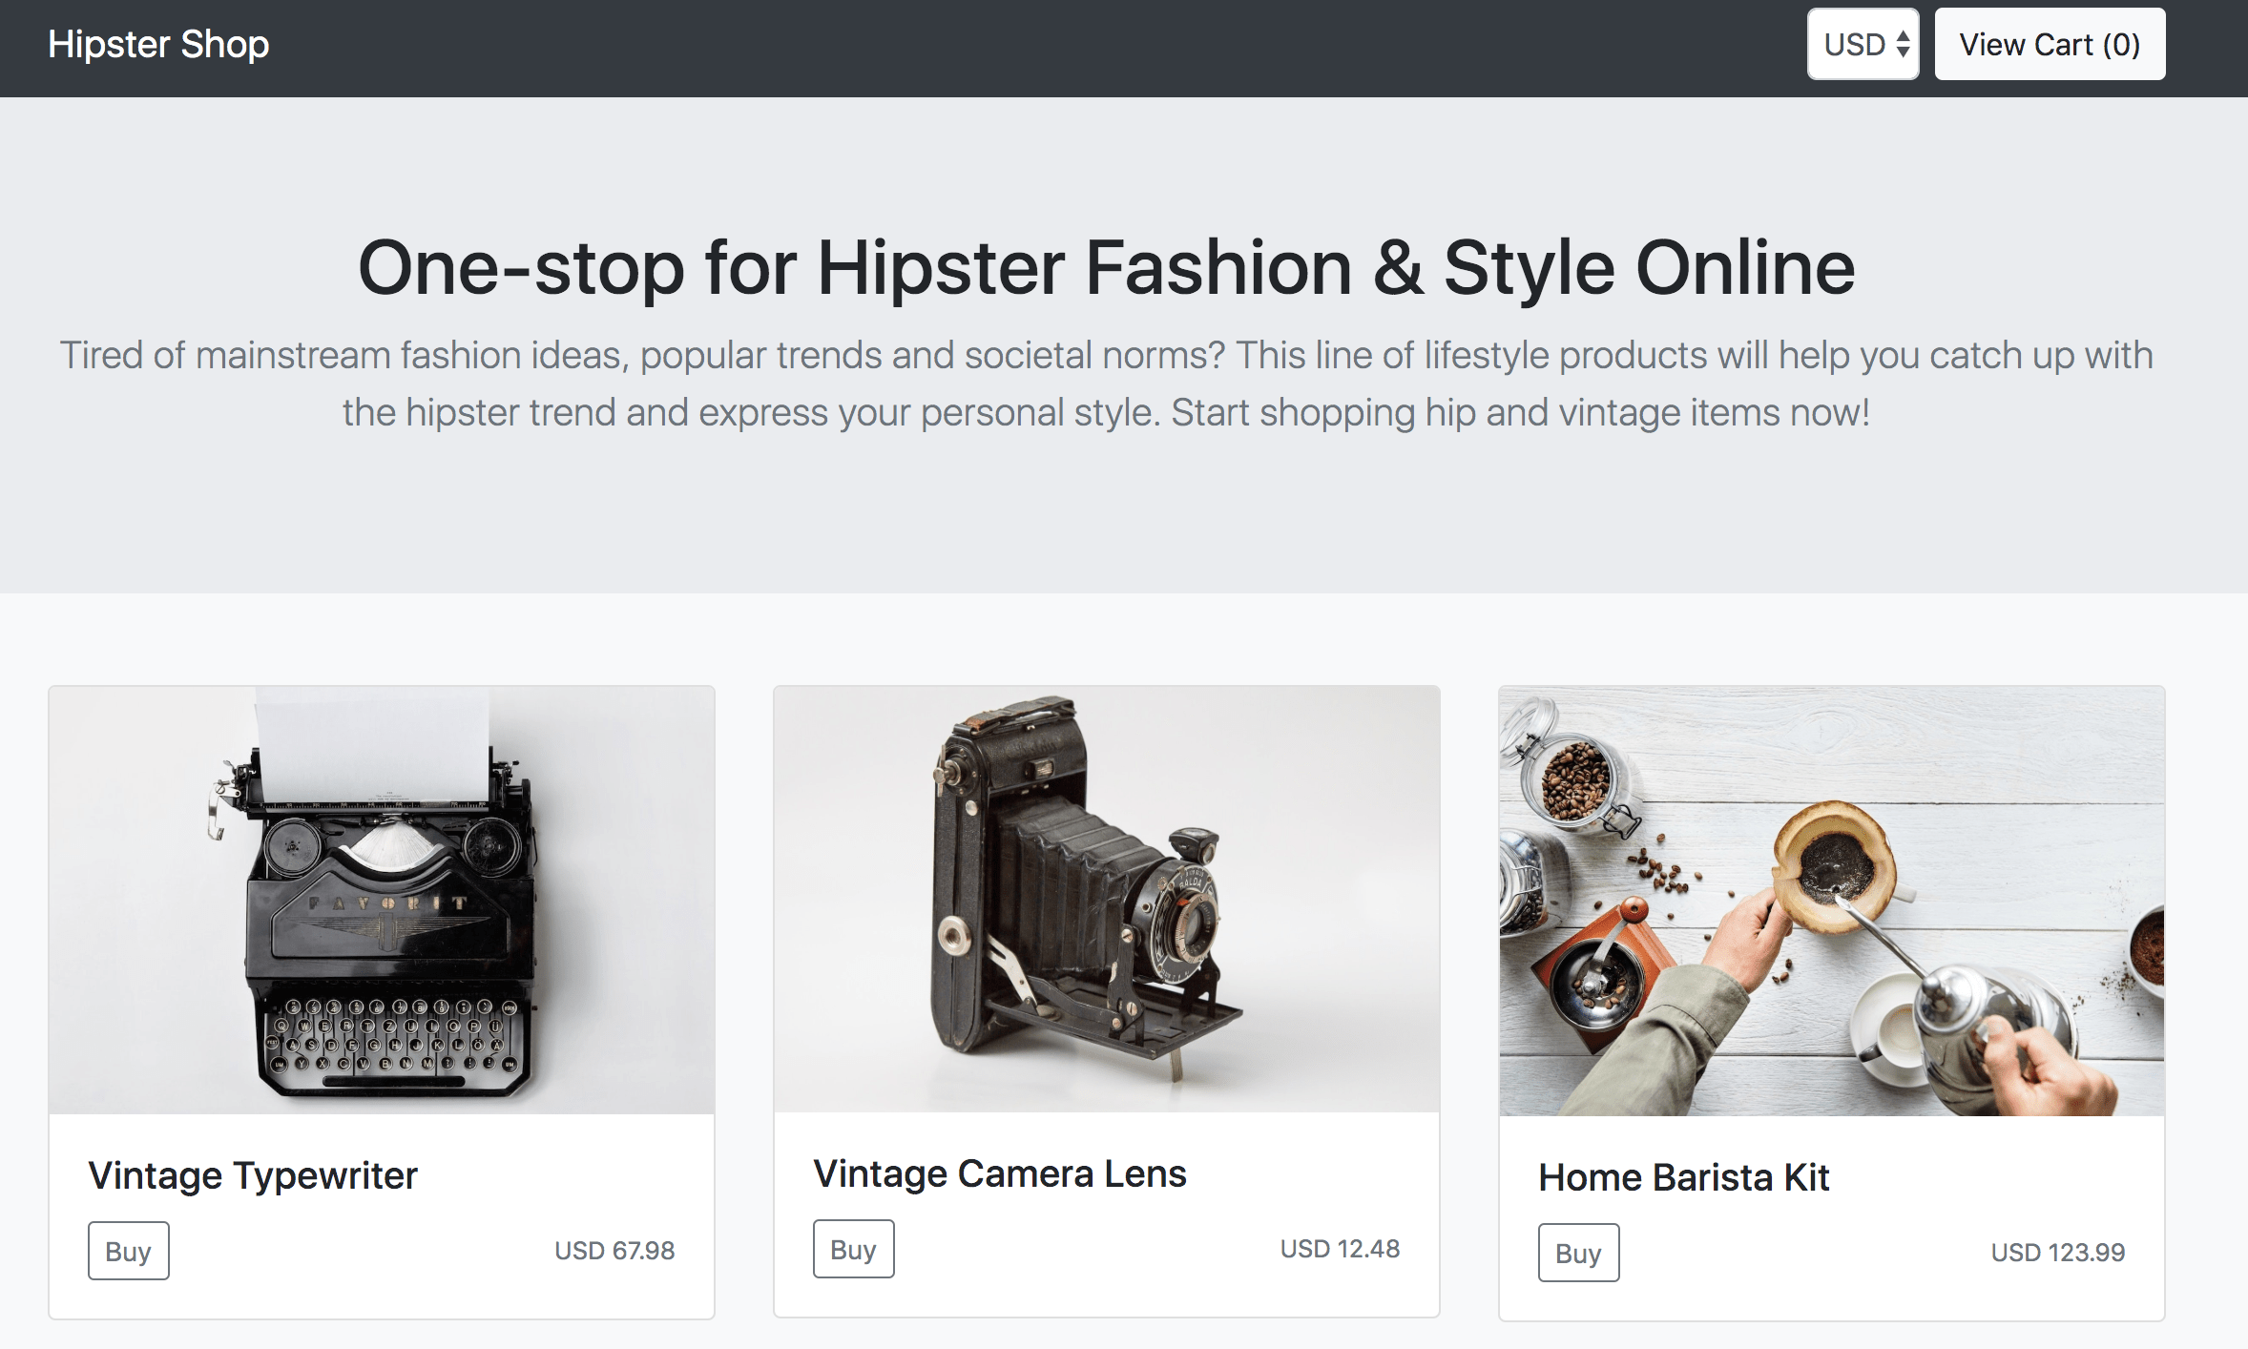This screenshot has width=2248, height=1349.
Task: Click the View Cart (0) button
Action: pyautogui.click(x=2050, y=44)
